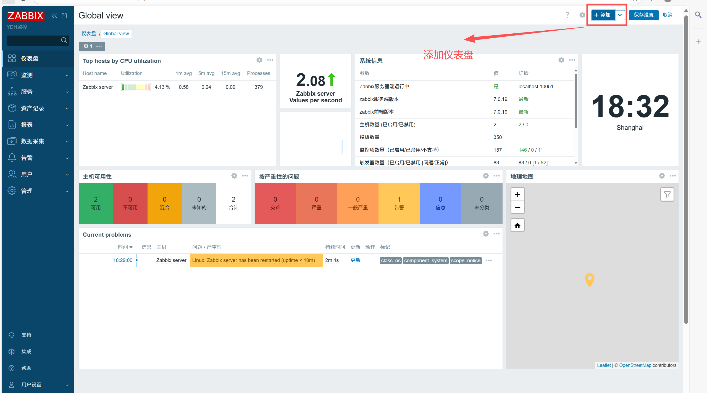Open Current problems widget gear settings
Image resolution: width=707 pixels, height=393 pixels.
(x=486, y=234)
